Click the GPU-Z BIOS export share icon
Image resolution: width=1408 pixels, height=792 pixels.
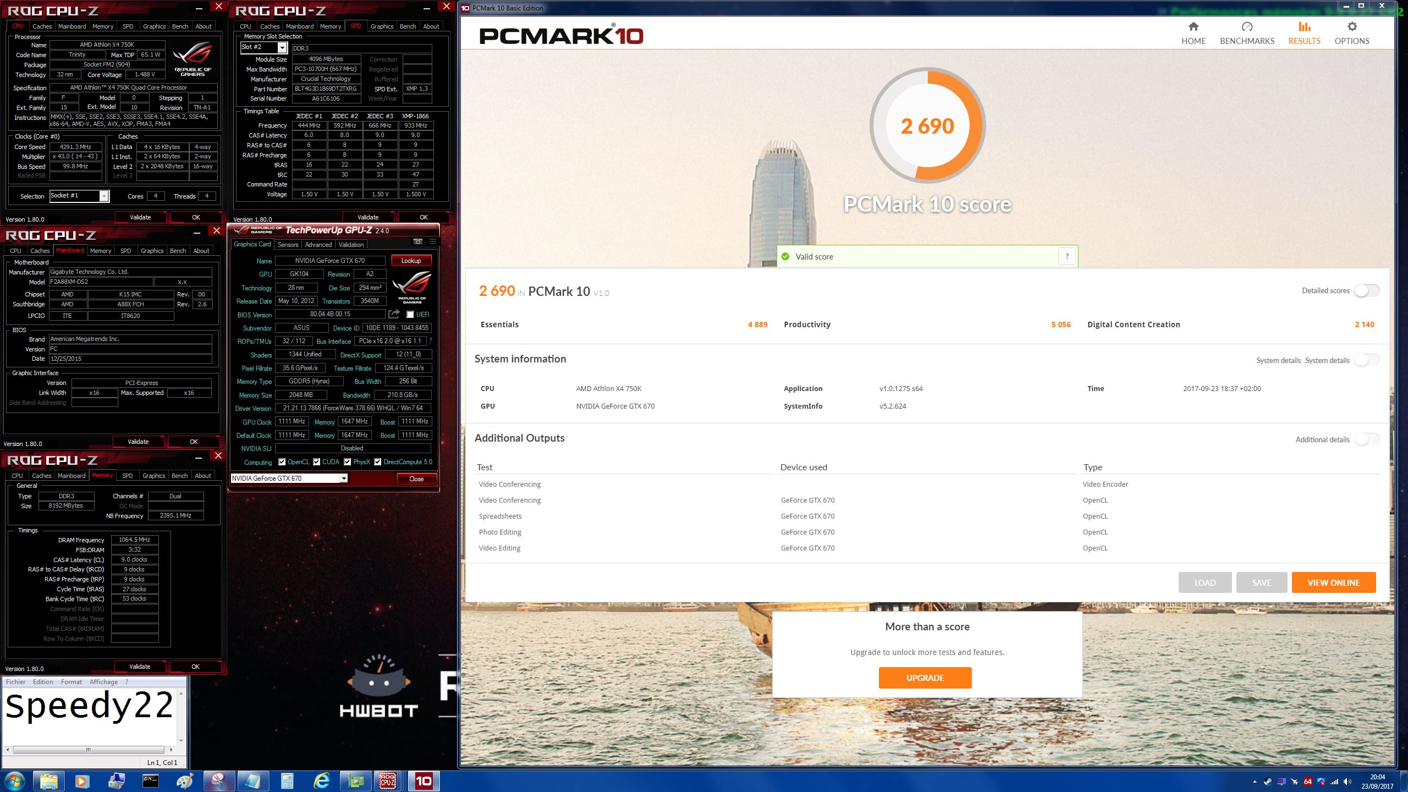pyautogui.click(x=394, y=314)
